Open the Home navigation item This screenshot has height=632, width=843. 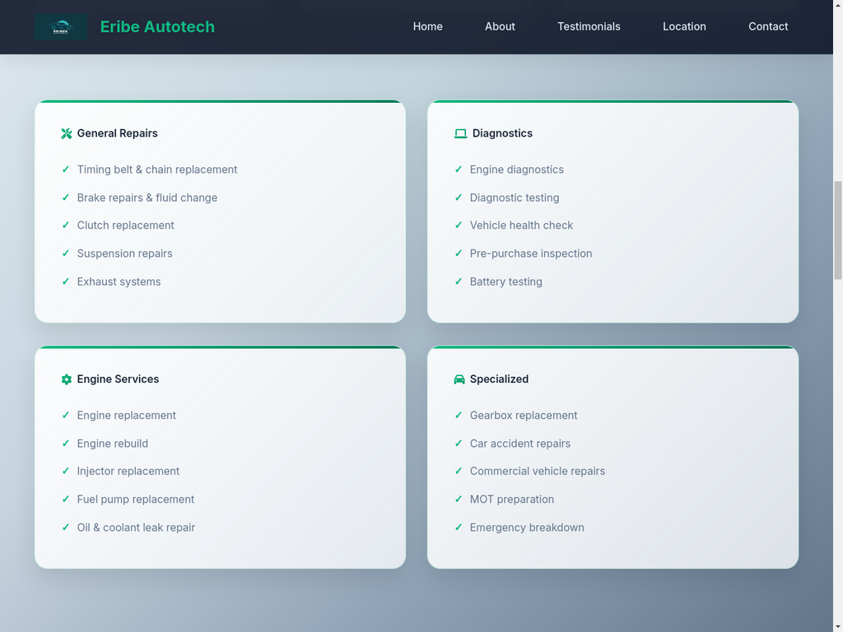coord(427,26)
